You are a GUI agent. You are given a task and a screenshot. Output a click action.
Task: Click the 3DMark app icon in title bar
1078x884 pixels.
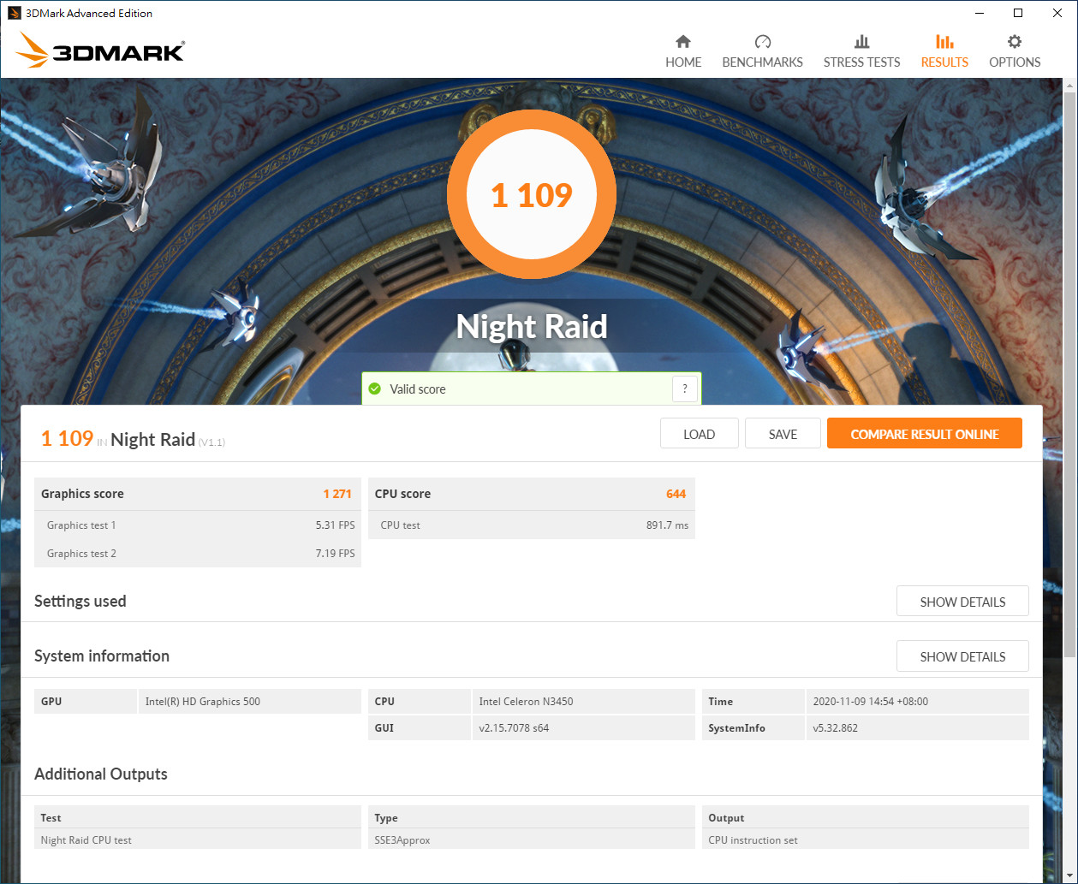point(14,13)
